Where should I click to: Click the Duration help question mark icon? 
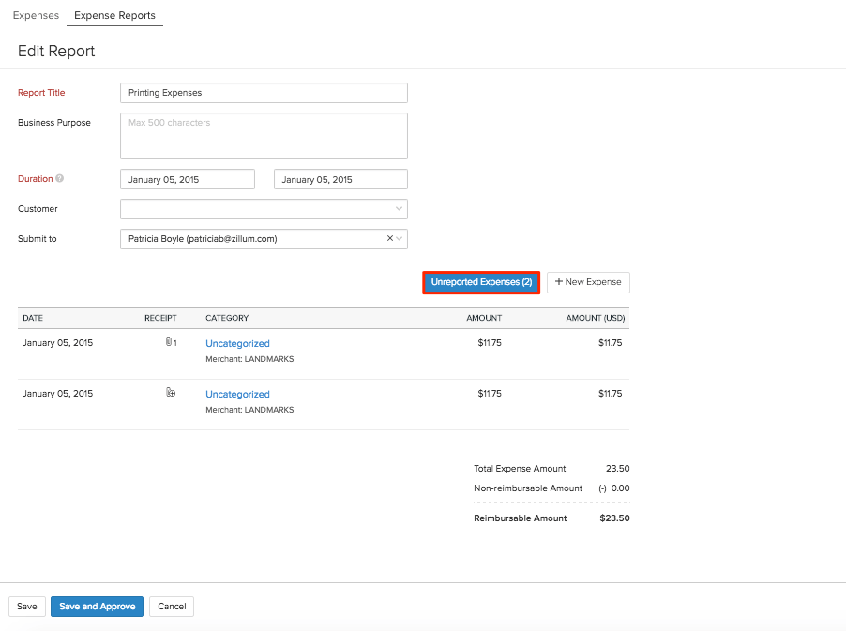pyautogui.click(x=60, y=179)
